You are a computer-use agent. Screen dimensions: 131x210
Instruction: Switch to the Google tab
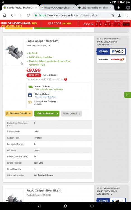click(58, 8)
